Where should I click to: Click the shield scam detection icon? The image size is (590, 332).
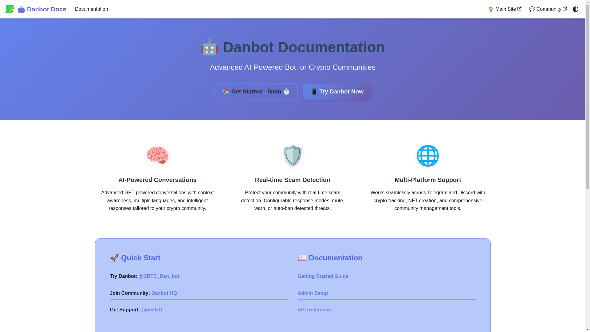tap(293, 156)
